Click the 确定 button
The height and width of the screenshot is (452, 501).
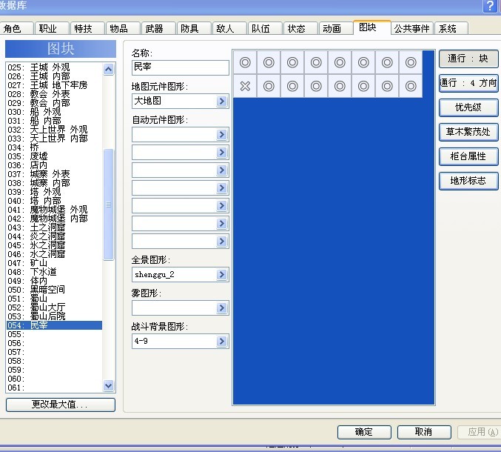pos(364,432)
